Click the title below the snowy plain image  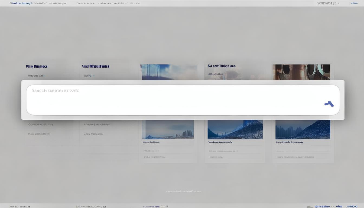coord(151,142)
